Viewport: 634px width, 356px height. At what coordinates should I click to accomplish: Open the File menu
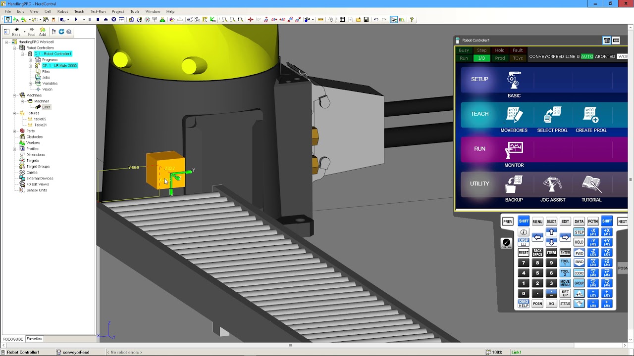pyautogui.click(x=8, y=11)
